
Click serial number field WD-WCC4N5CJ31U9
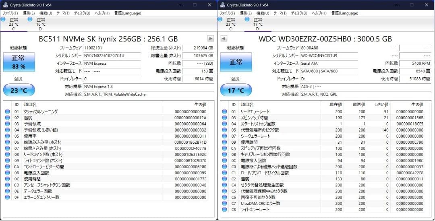pyautogui.click(x=329, y=56)
